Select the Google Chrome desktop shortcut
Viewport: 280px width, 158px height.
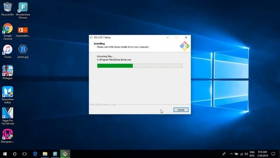click(7, 32)
